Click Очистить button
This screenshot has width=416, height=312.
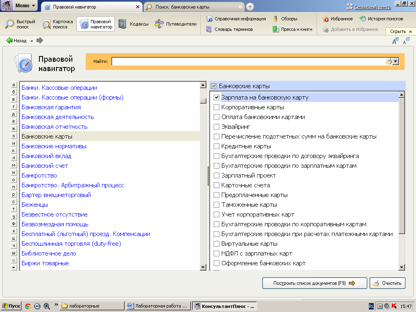click(387, 283)
